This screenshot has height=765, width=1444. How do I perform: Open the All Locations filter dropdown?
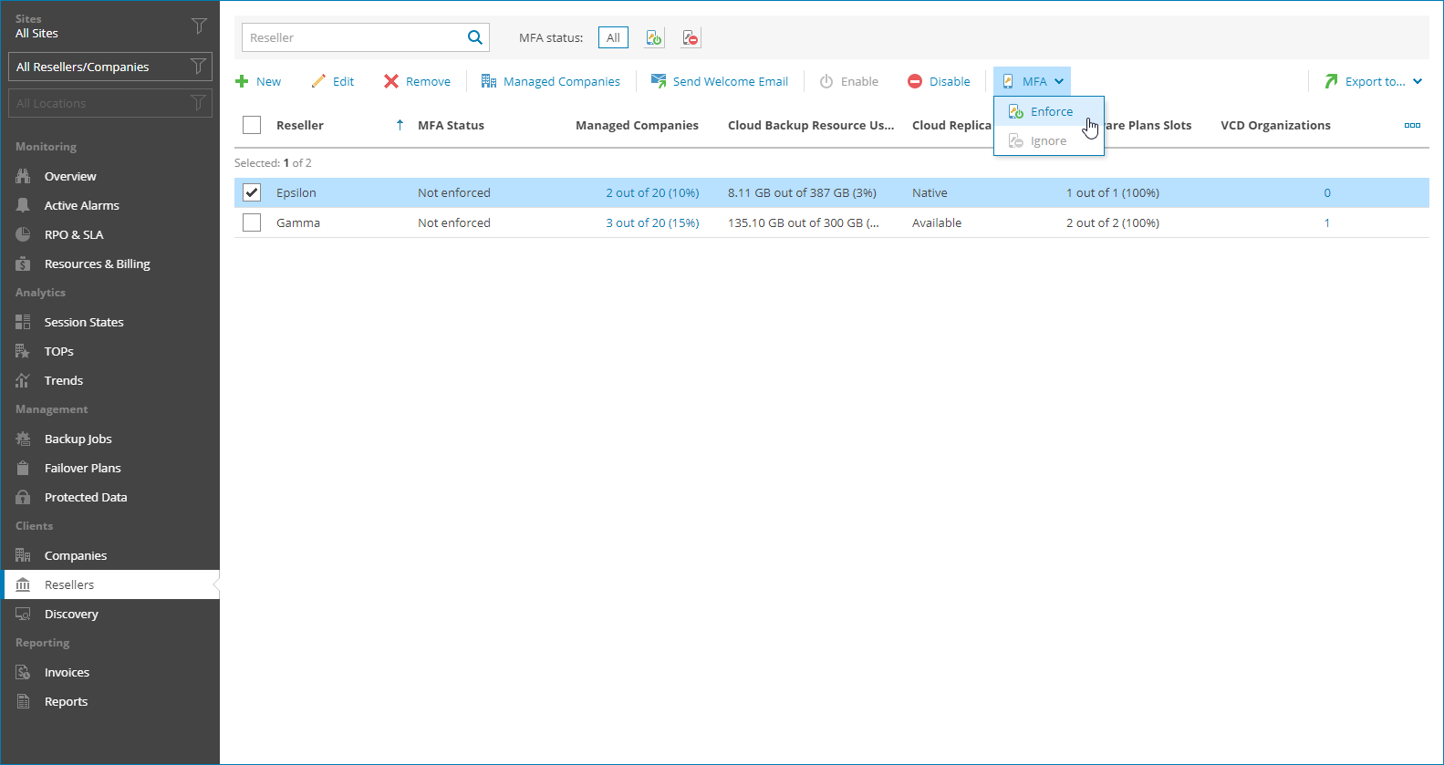pos(110,103)
